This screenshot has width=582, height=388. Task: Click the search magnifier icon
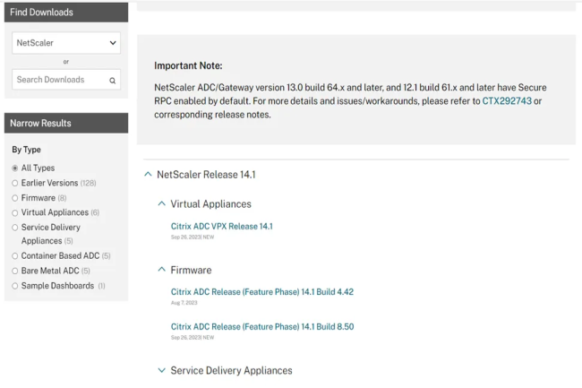pos(113,81)
